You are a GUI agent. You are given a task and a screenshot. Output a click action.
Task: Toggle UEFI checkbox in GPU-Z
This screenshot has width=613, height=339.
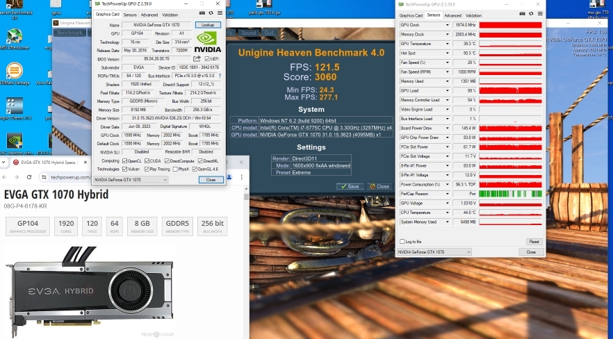tap(207, 58)
